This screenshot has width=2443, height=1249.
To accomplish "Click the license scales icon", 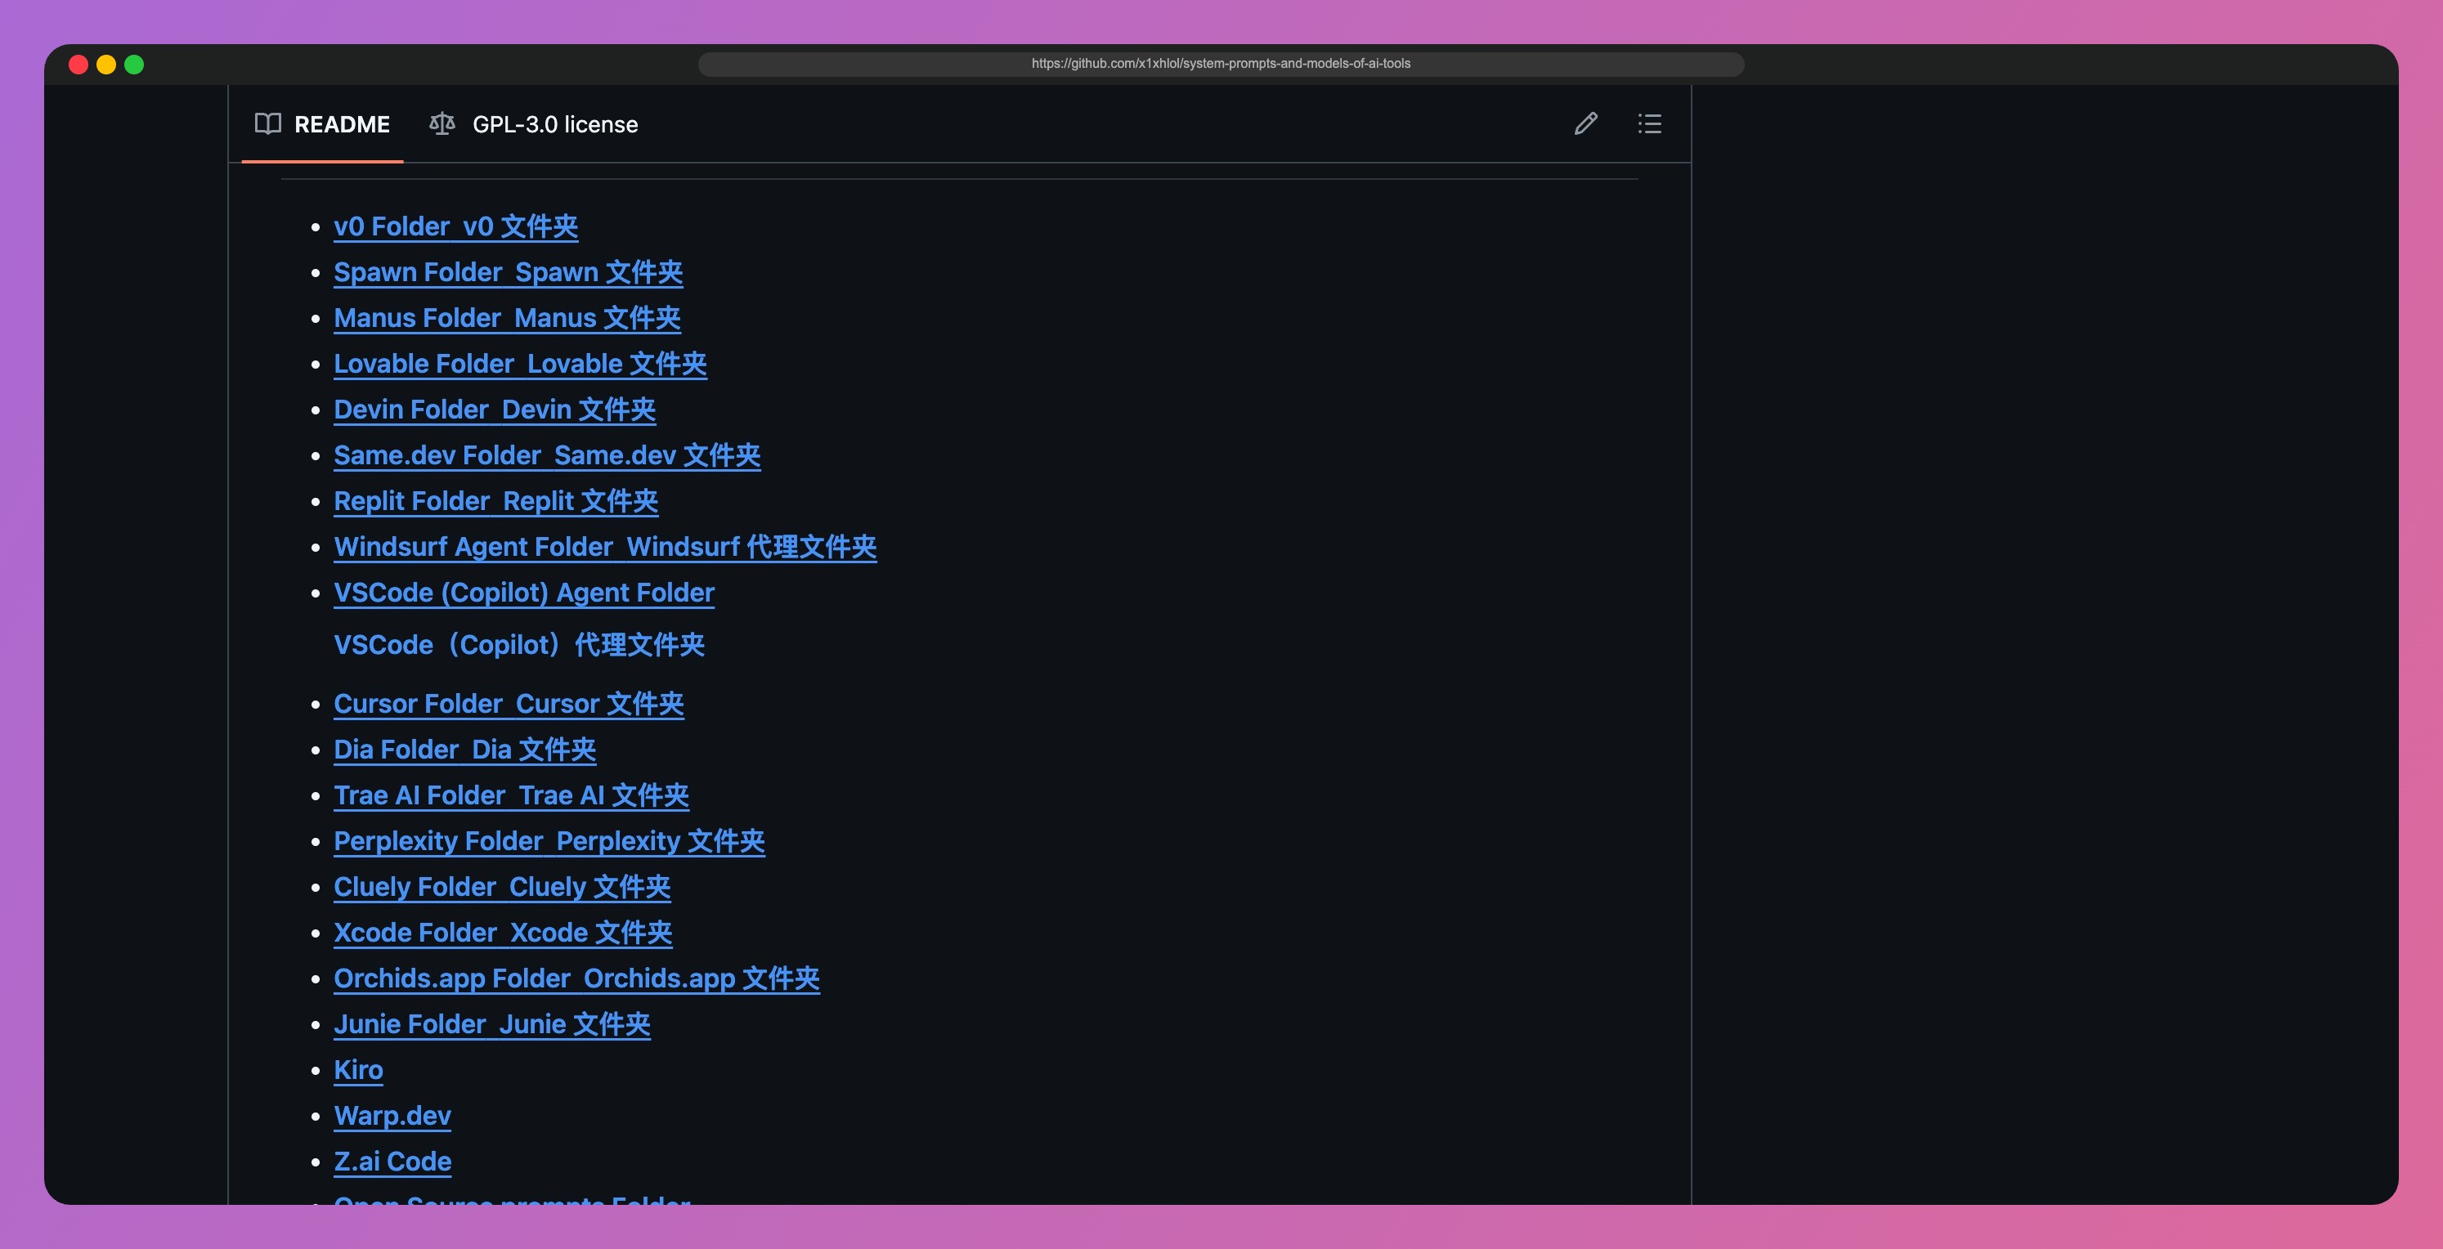I will pyautogui.click(x=442, y=124).
